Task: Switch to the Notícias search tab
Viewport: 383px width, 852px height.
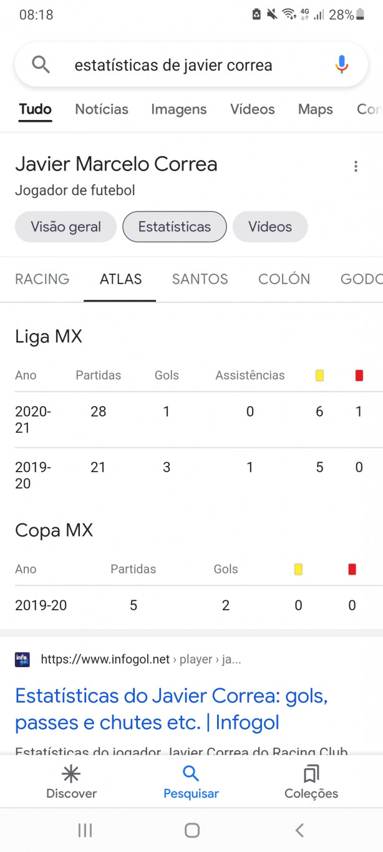Action: pos(102,109)
